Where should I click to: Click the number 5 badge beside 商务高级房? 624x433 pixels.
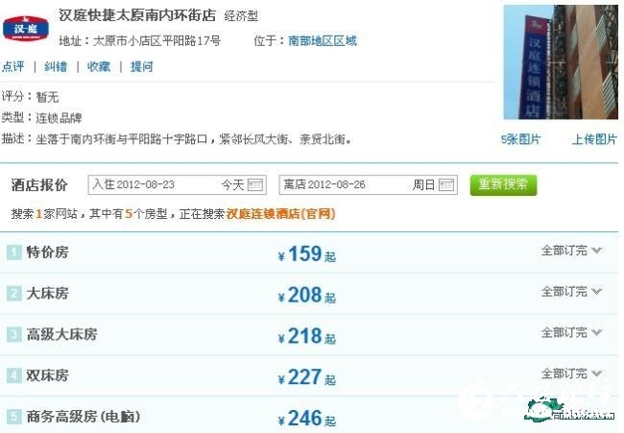pos(14,417)
